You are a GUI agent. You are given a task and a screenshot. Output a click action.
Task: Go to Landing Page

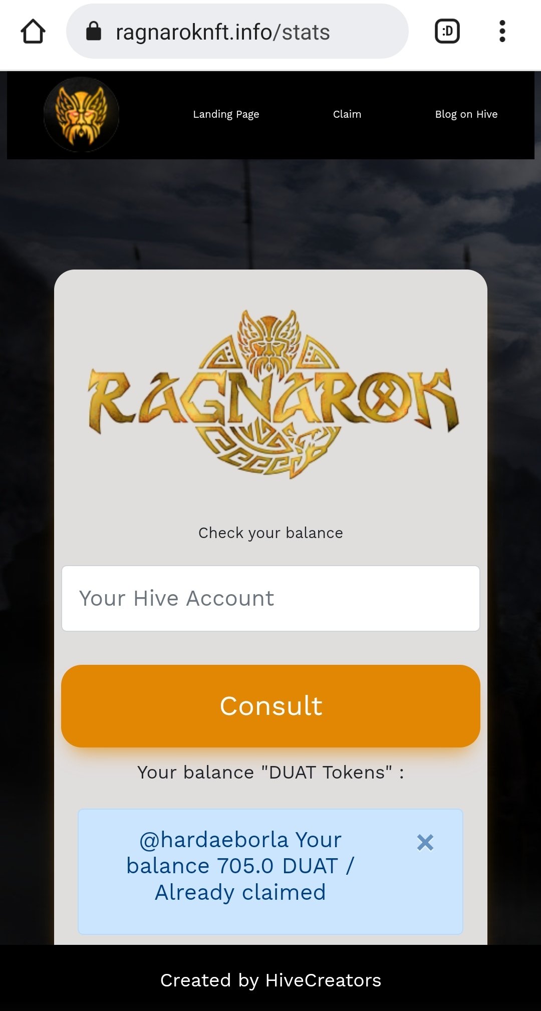(x=226, y=114)
